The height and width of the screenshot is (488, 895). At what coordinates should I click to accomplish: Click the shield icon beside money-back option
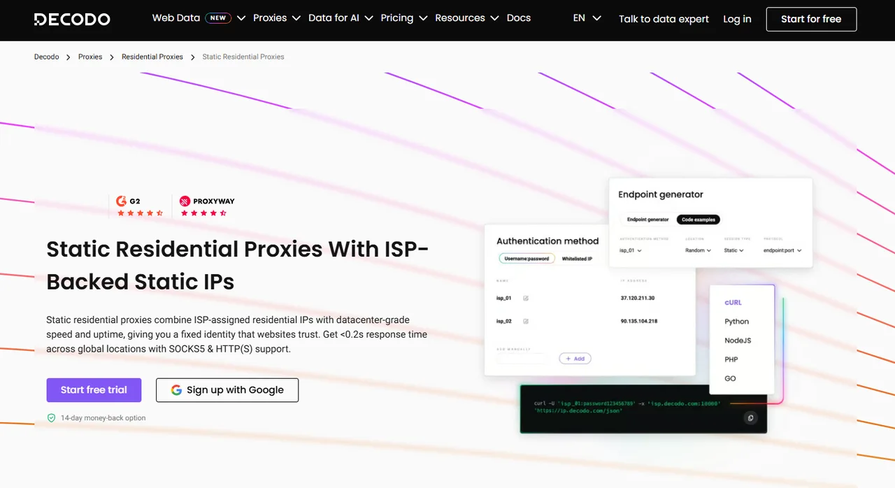pyautogui.click(x=51, y=418)
